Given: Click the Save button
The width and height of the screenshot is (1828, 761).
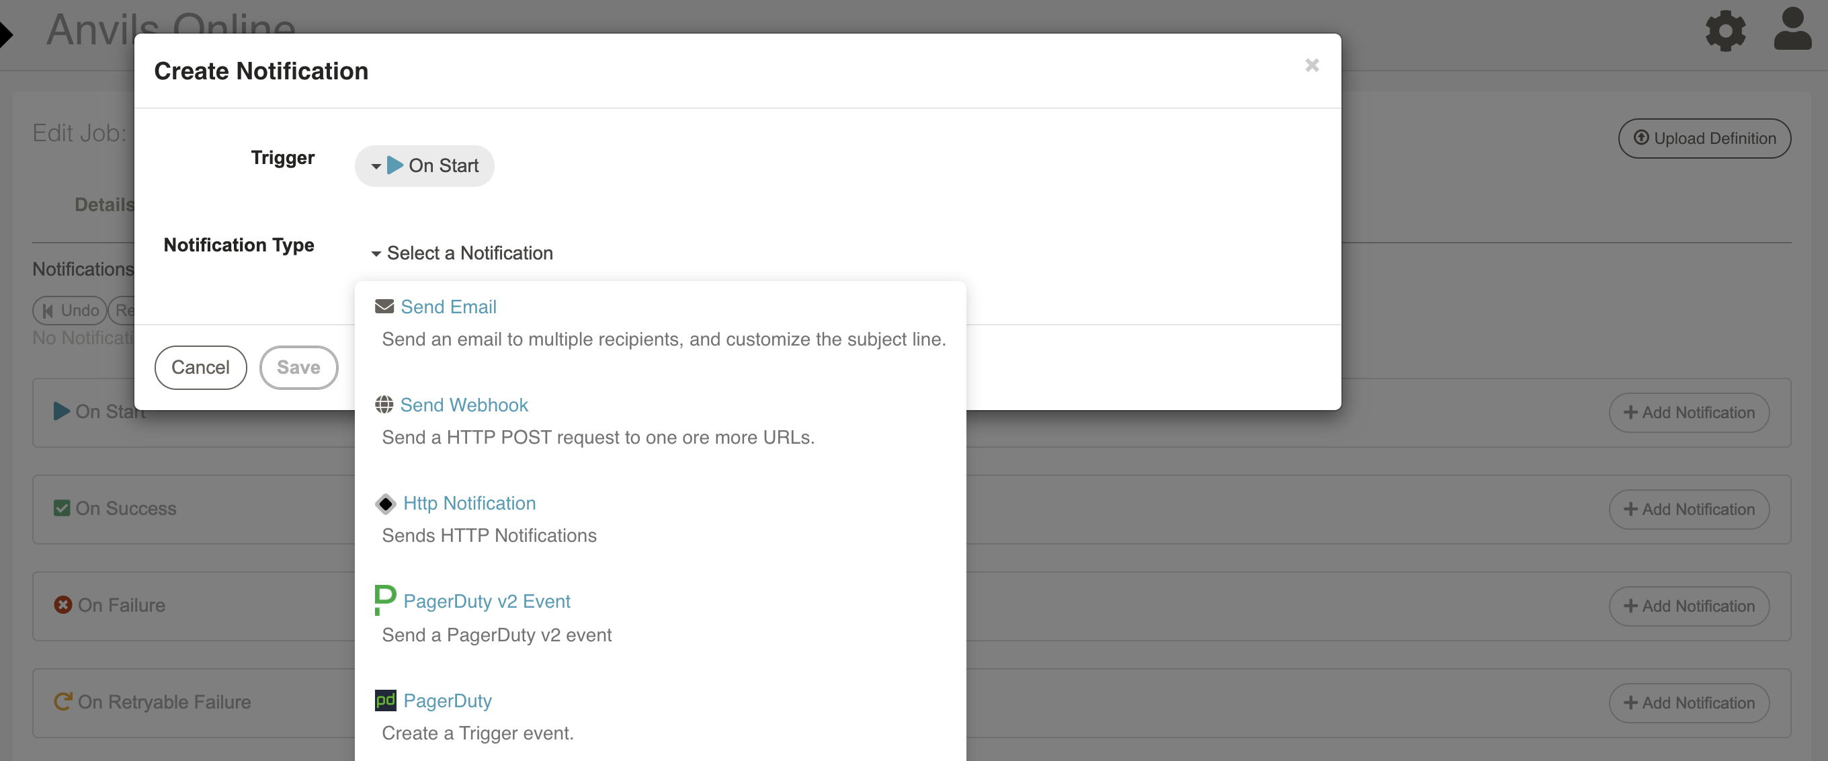Looking at the screenshot, I should 298,366.
